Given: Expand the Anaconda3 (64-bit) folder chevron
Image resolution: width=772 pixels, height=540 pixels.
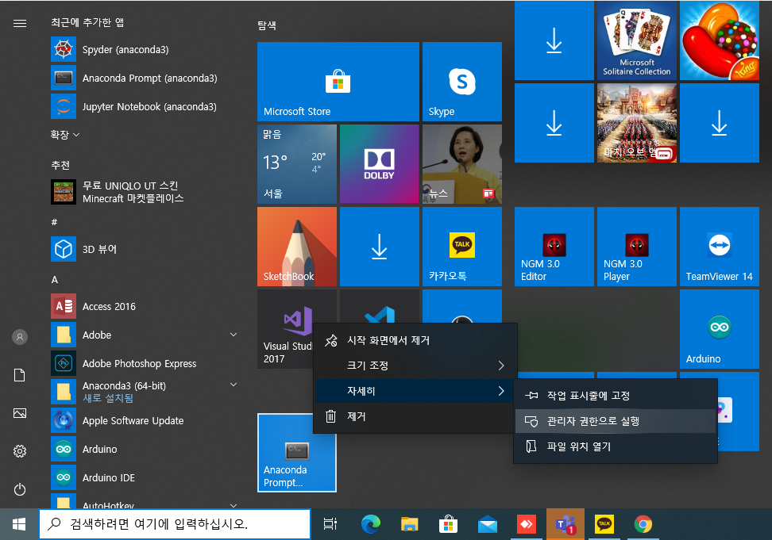Looking at the screenshot, I should point(234,385).
